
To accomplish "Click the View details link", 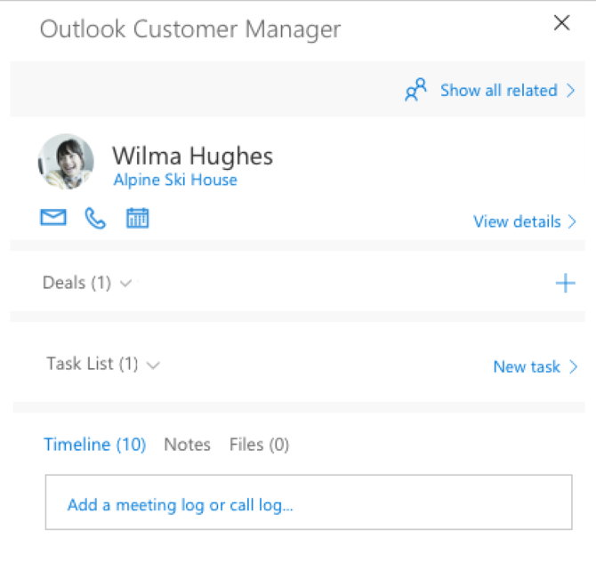I will pyautogui.click(x=517, y=221).
